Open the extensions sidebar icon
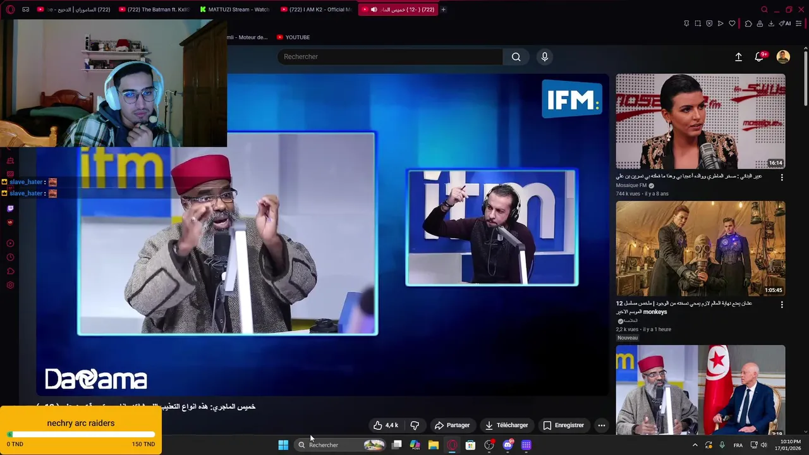The width and height of the screenshot is (809, 455). coord(10,271)
